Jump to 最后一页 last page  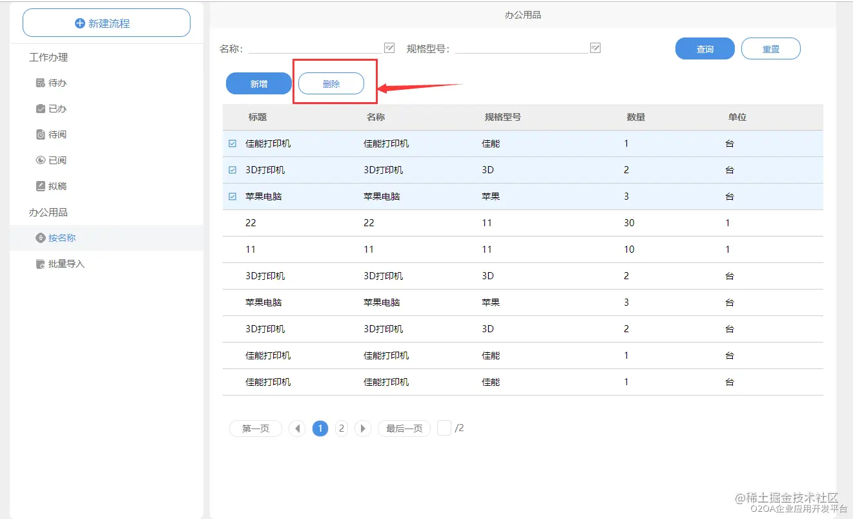[x=404, y=429]
